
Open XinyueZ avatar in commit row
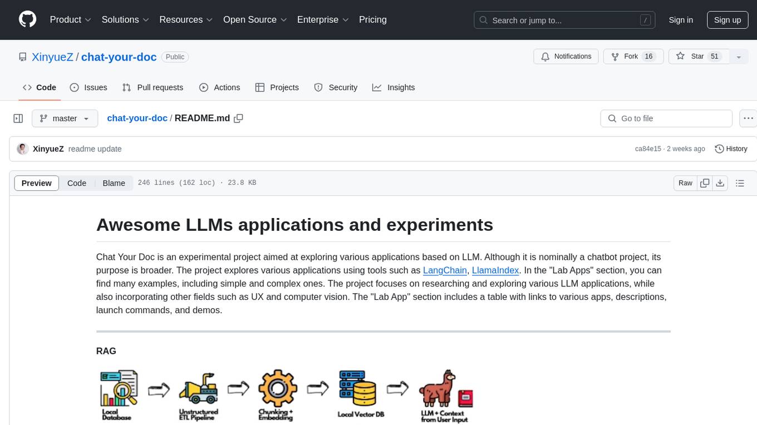23,149
